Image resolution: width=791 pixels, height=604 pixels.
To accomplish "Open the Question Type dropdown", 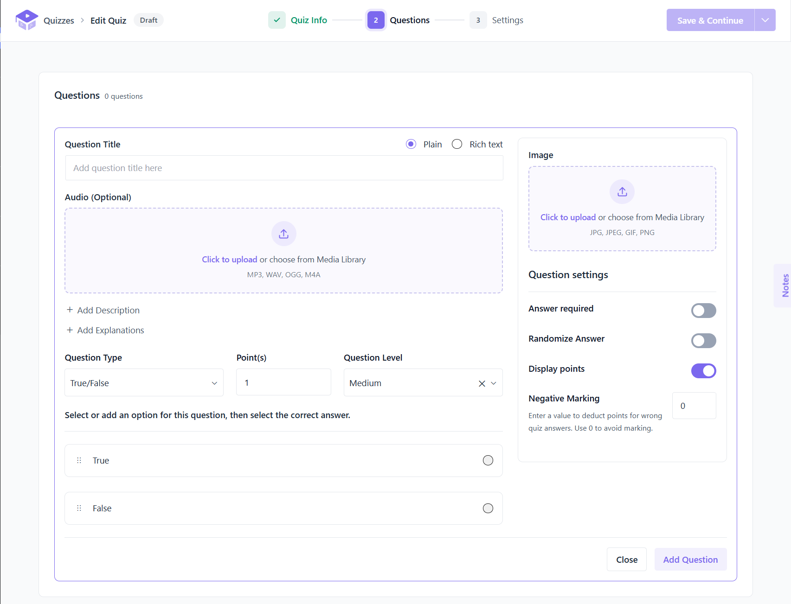I will pyautogui.click(x=144, y=382).
